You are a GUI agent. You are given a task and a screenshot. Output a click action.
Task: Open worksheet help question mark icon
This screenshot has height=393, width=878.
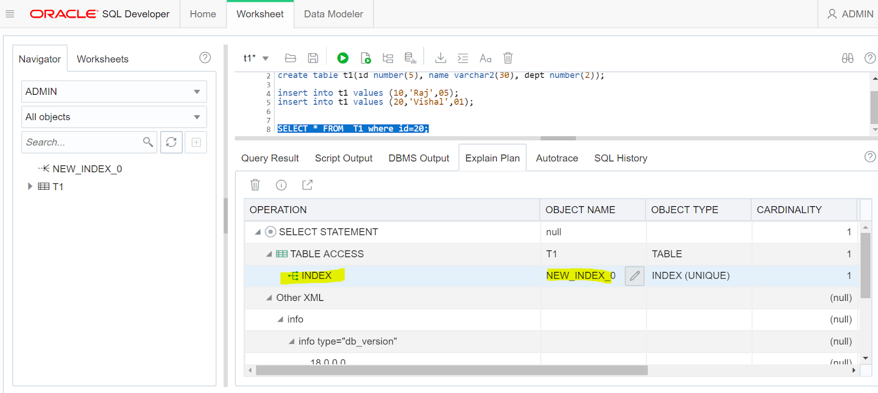tap(870, 58)
